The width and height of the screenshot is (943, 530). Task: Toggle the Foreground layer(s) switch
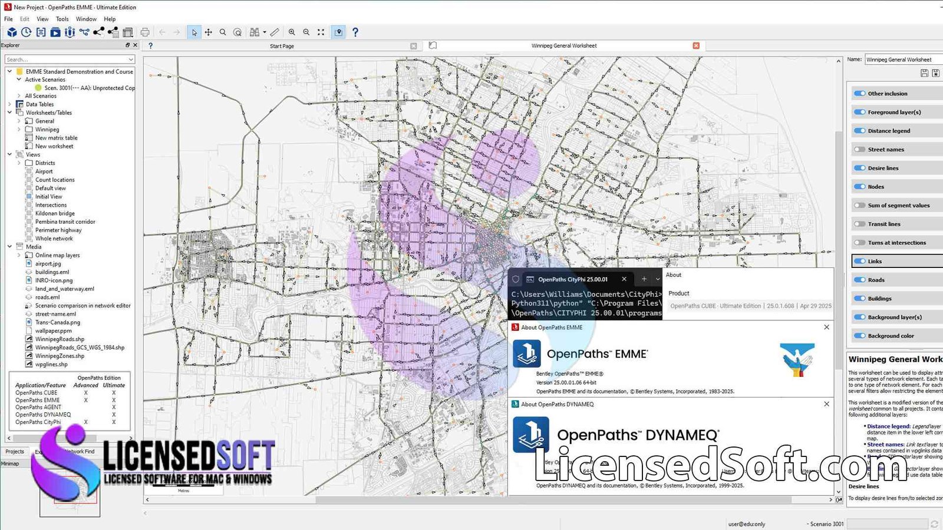click(x=860, y=112)
